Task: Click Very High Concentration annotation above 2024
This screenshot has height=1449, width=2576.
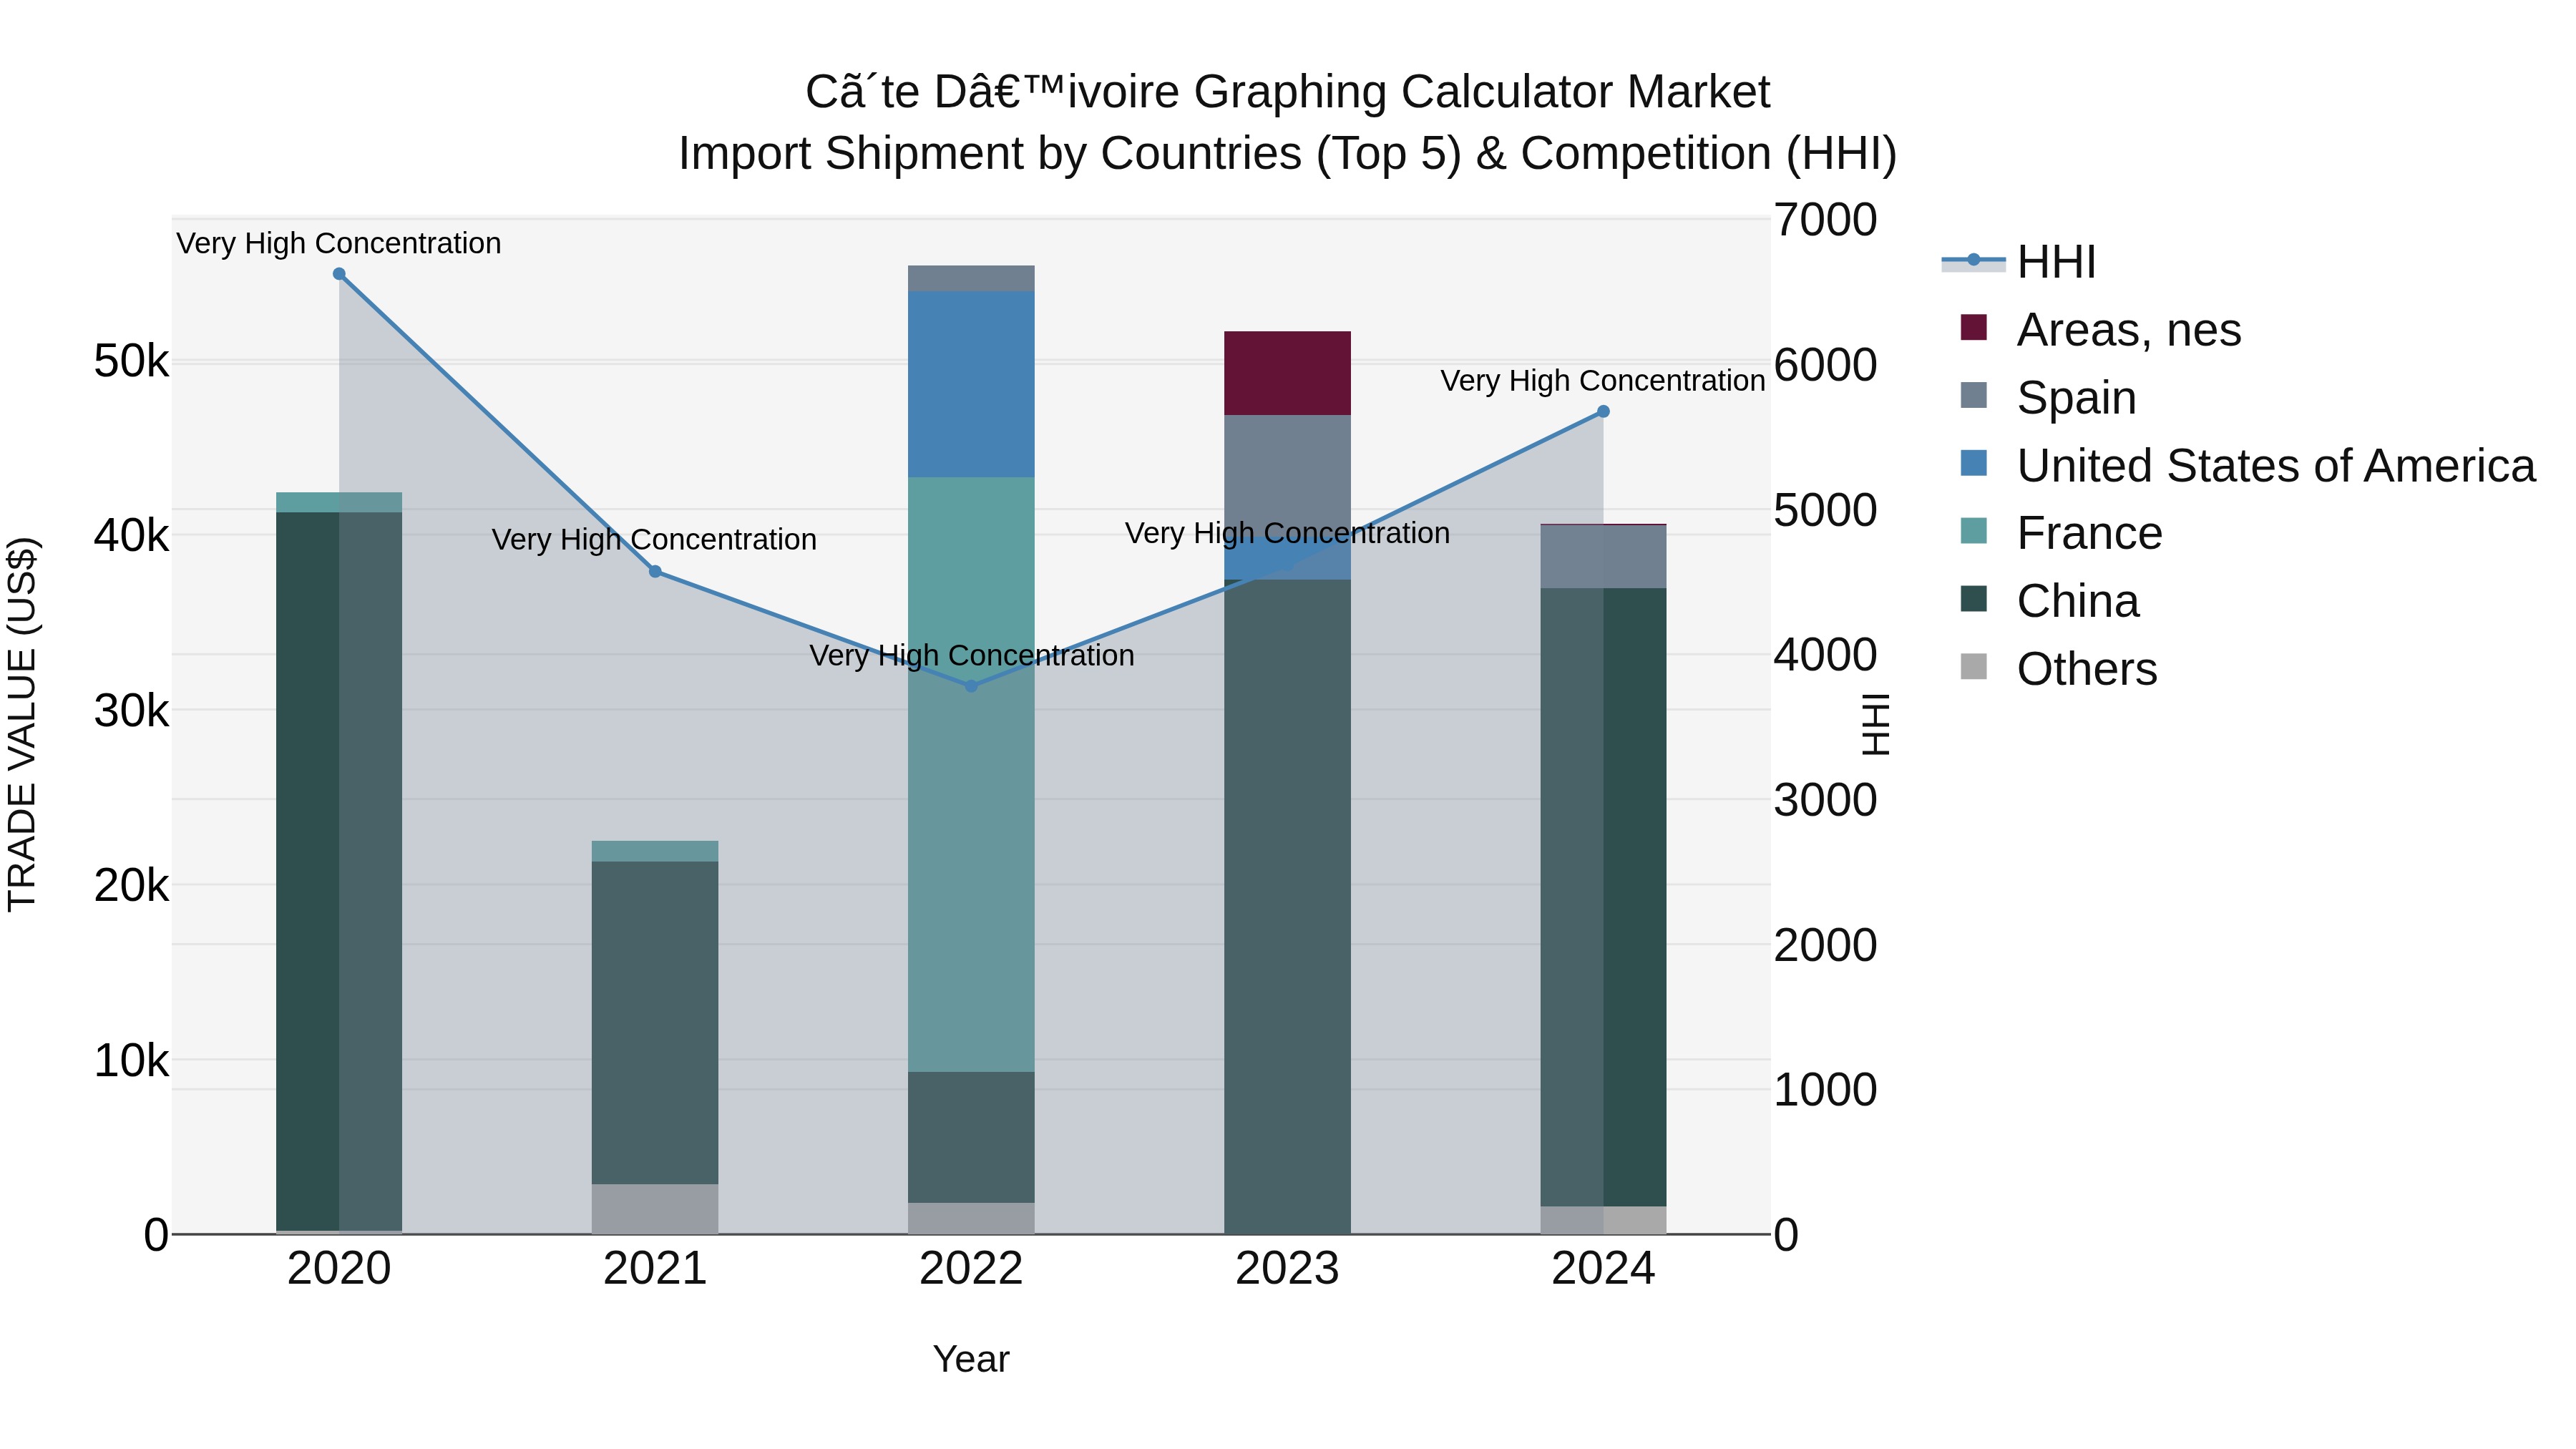Action: pos(1603,381)
